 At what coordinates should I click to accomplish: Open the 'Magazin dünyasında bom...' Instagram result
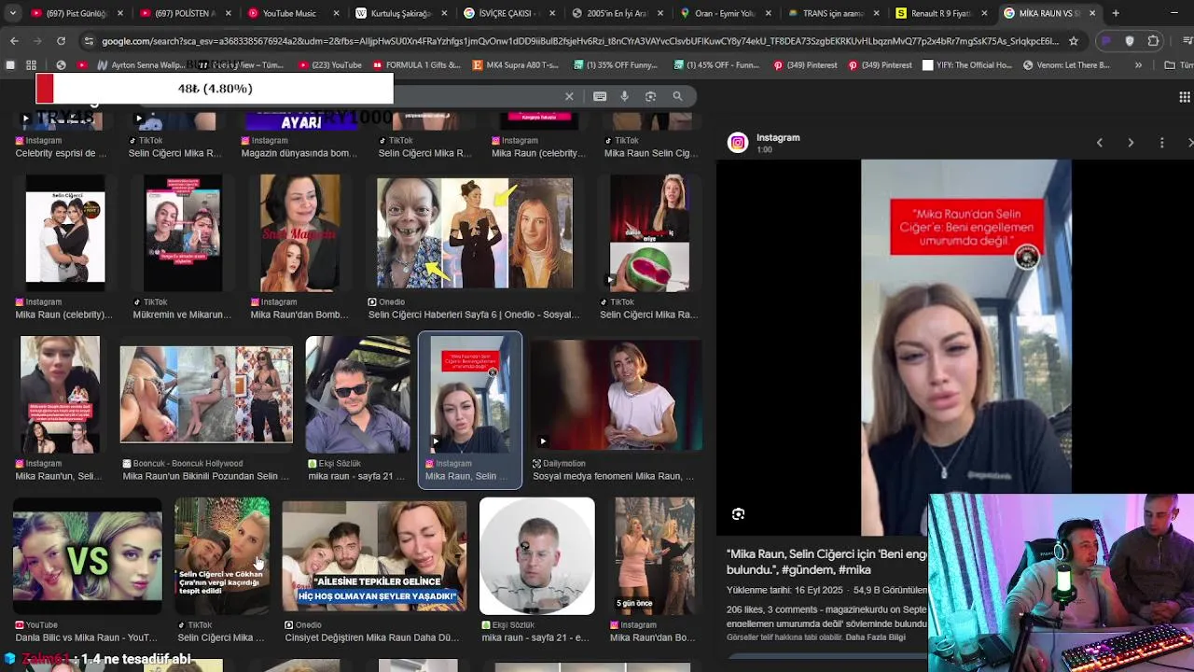point(299,153)
